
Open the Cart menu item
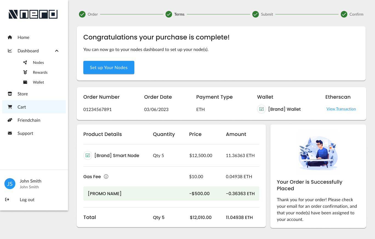tap(22, 107)
